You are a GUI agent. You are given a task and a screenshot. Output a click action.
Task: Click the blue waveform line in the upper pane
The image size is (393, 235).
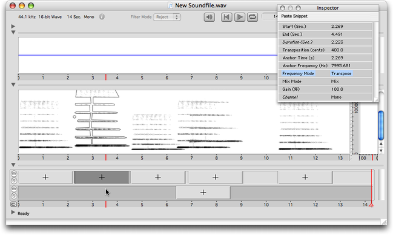pos(148,55)
